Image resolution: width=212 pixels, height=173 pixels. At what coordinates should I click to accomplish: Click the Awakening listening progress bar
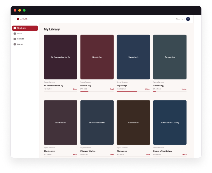pyautogui.click(x=170, y=91)
